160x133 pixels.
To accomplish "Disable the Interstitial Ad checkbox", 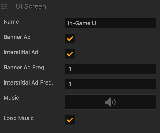I will pos(70,54).
